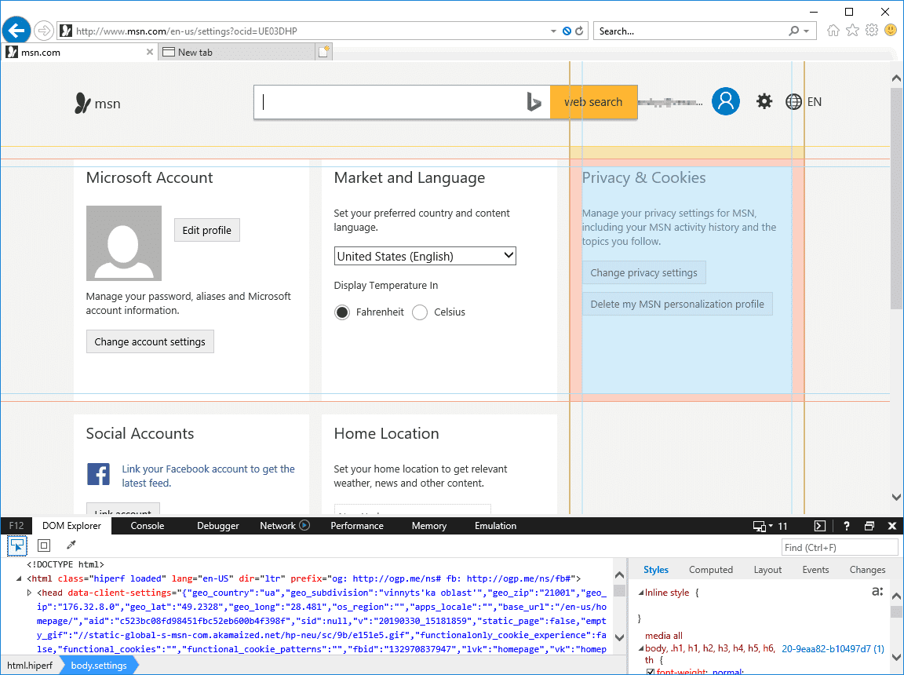This screenshot has height=675, width=904.
Task: Open stylesheet link 20-9eaa82-b10497d7 (1)
Action: tap(833, 648)
